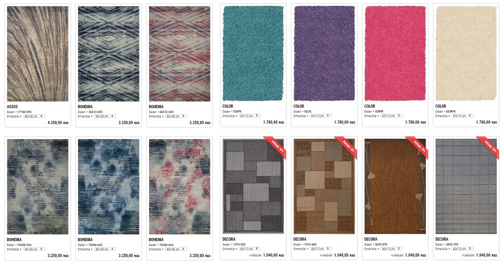
Task: Open the pink blotch BOHEMIA rug image
Action: point(179,187)
